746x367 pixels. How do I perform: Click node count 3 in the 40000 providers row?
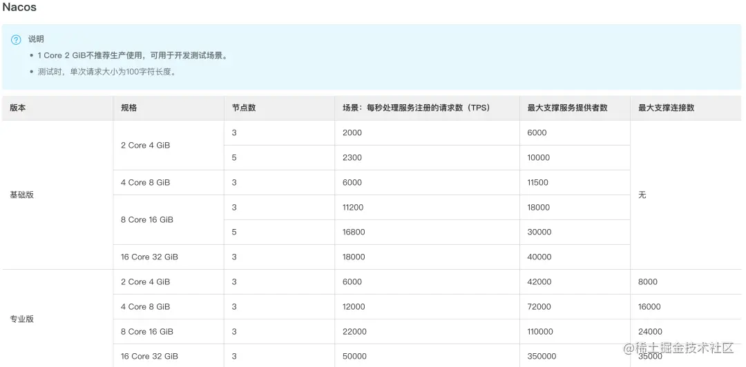(x=234, y=257)
